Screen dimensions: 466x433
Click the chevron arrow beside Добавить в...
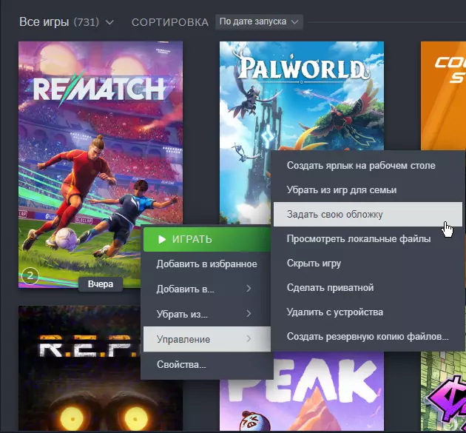[249, 289]
